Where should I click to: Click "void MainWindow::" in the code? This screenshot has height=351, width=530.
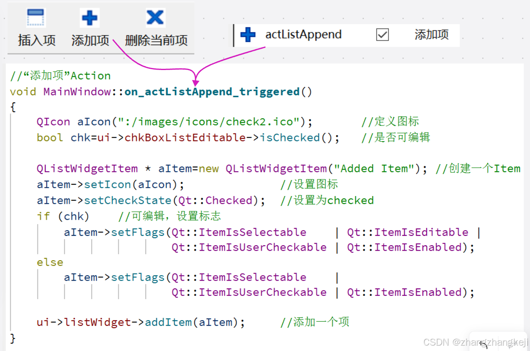click(67, 92)
